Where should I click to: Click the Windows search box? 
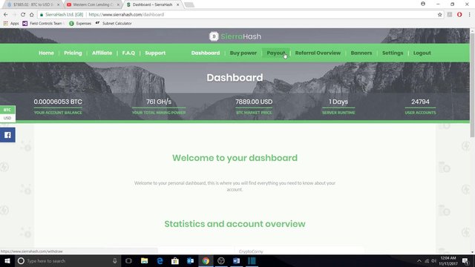[x=68, y=260]
